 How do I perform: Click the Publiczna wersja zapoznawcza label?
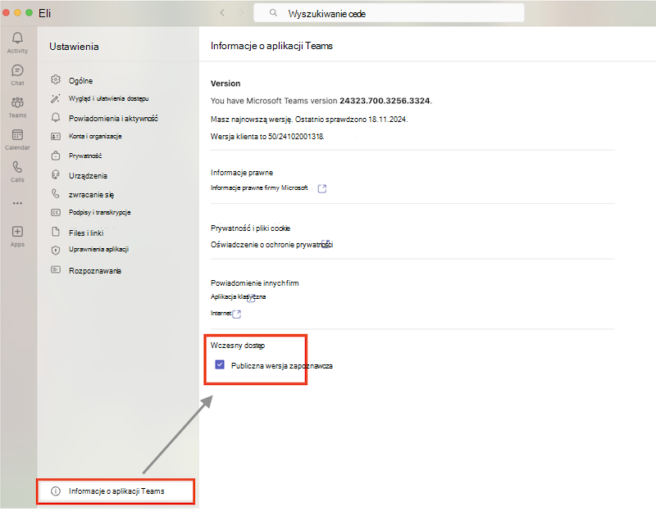point(281,365)
